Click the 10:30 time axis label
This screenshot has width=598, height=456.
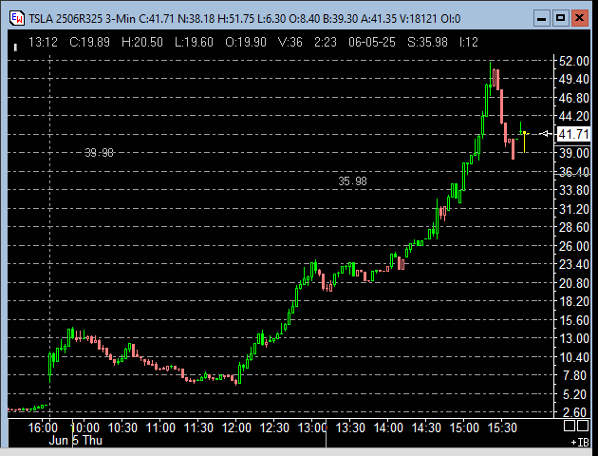[x=122, y=427]
